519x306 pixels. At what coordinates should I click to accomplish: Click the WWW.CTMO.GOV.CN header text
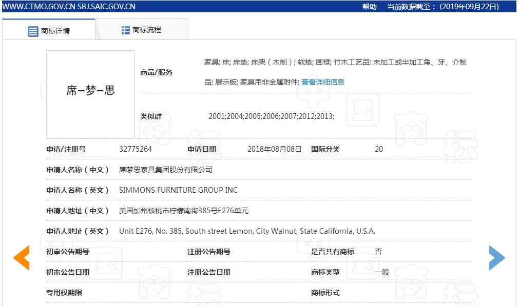(39, 7)
